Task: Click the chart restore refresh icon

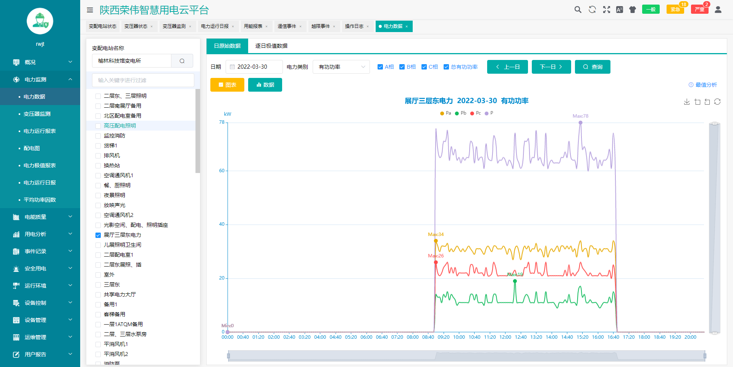Action: pos(717,102)
